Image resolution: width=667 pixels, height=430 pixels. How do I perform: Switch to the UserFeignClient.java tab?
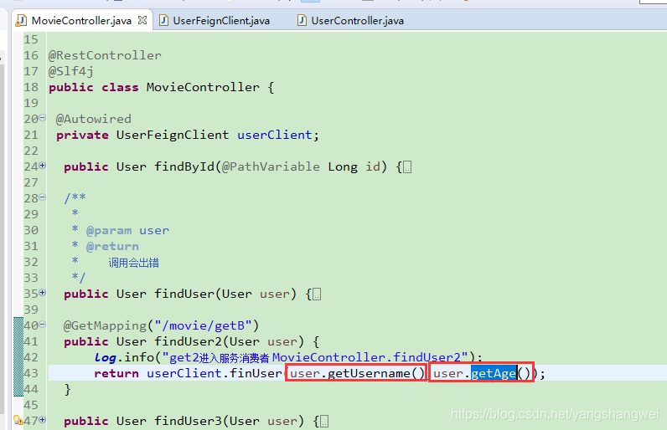coord(221,20)
